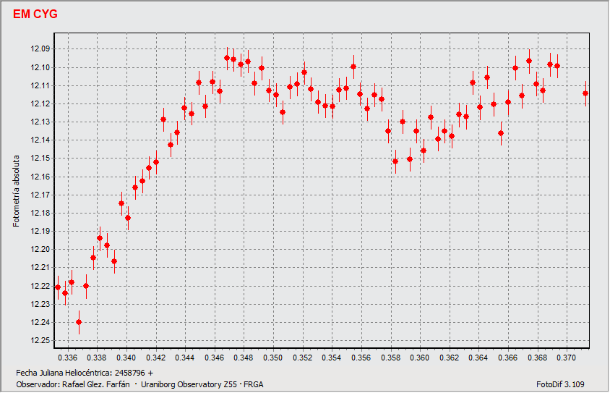Click the 12.23 y-axis tick label

point(40,304)
